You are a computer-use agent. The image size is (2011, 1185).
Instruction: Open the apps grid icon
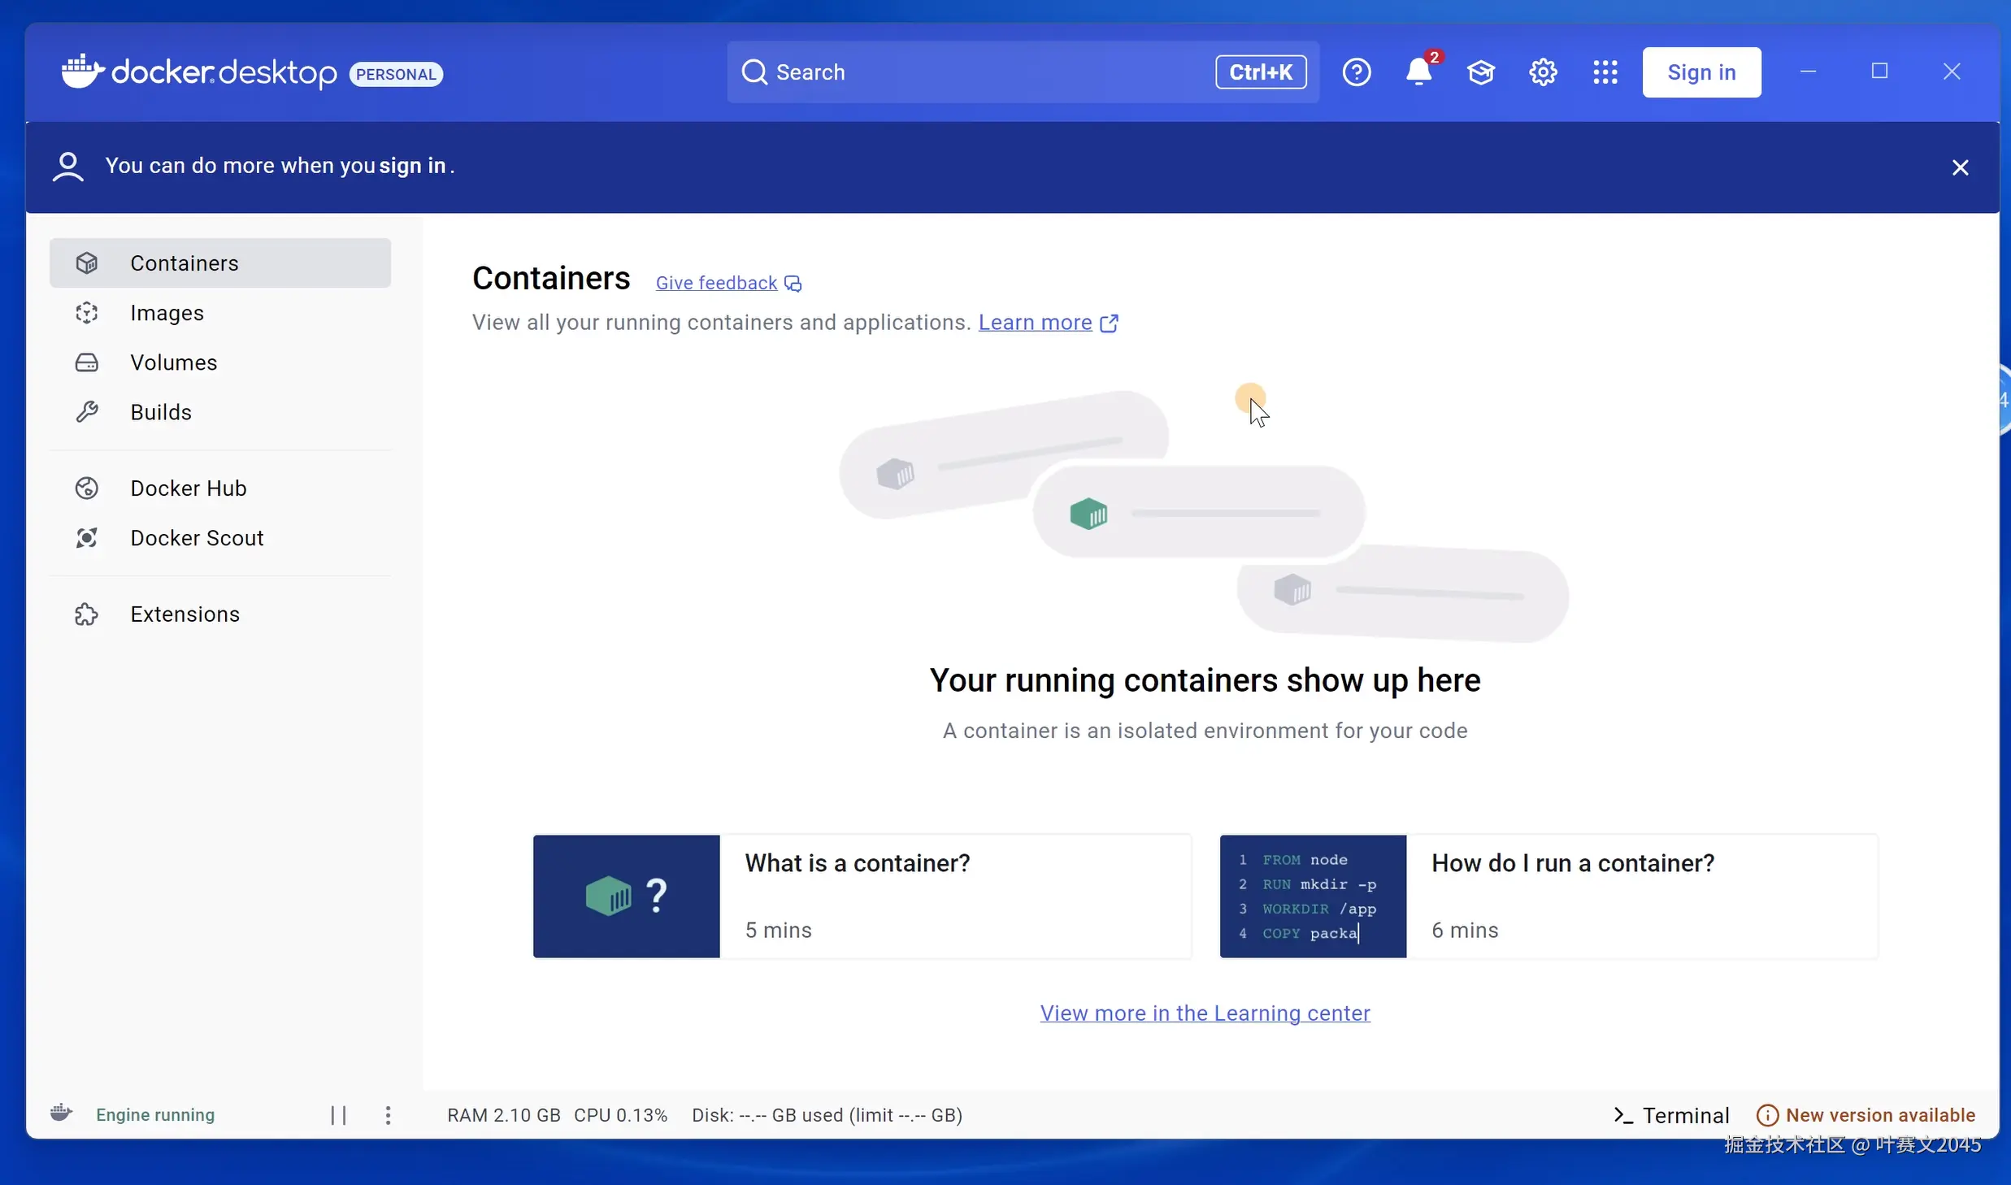coord(1605,72)
